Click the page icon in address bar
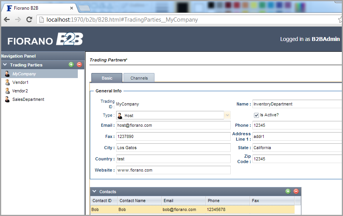The image size is (343, 216). point(41,20)
